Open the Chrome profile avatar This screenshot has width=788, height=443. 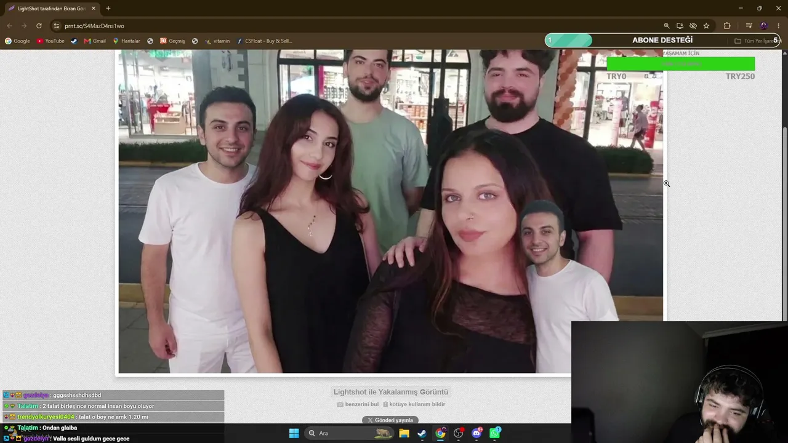[764, 26]
